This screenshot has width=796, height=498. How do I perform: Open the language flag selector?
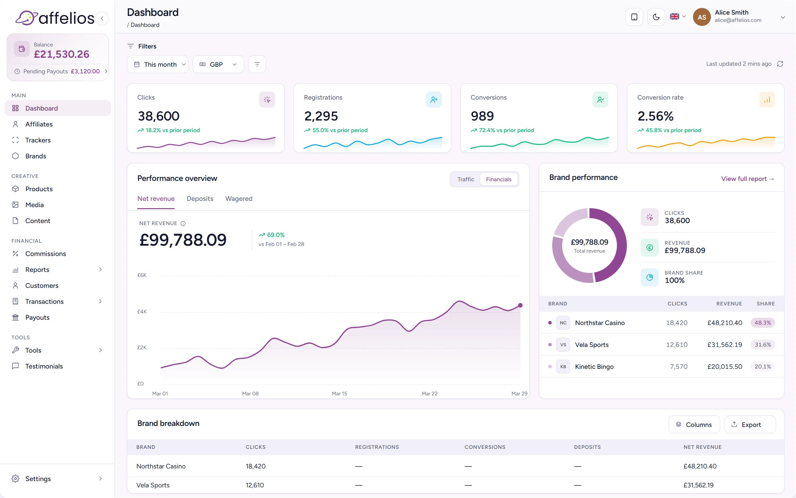click(x=678, y=17)
